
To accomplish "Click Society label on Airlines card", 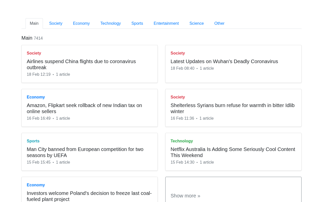I will 34,53.
